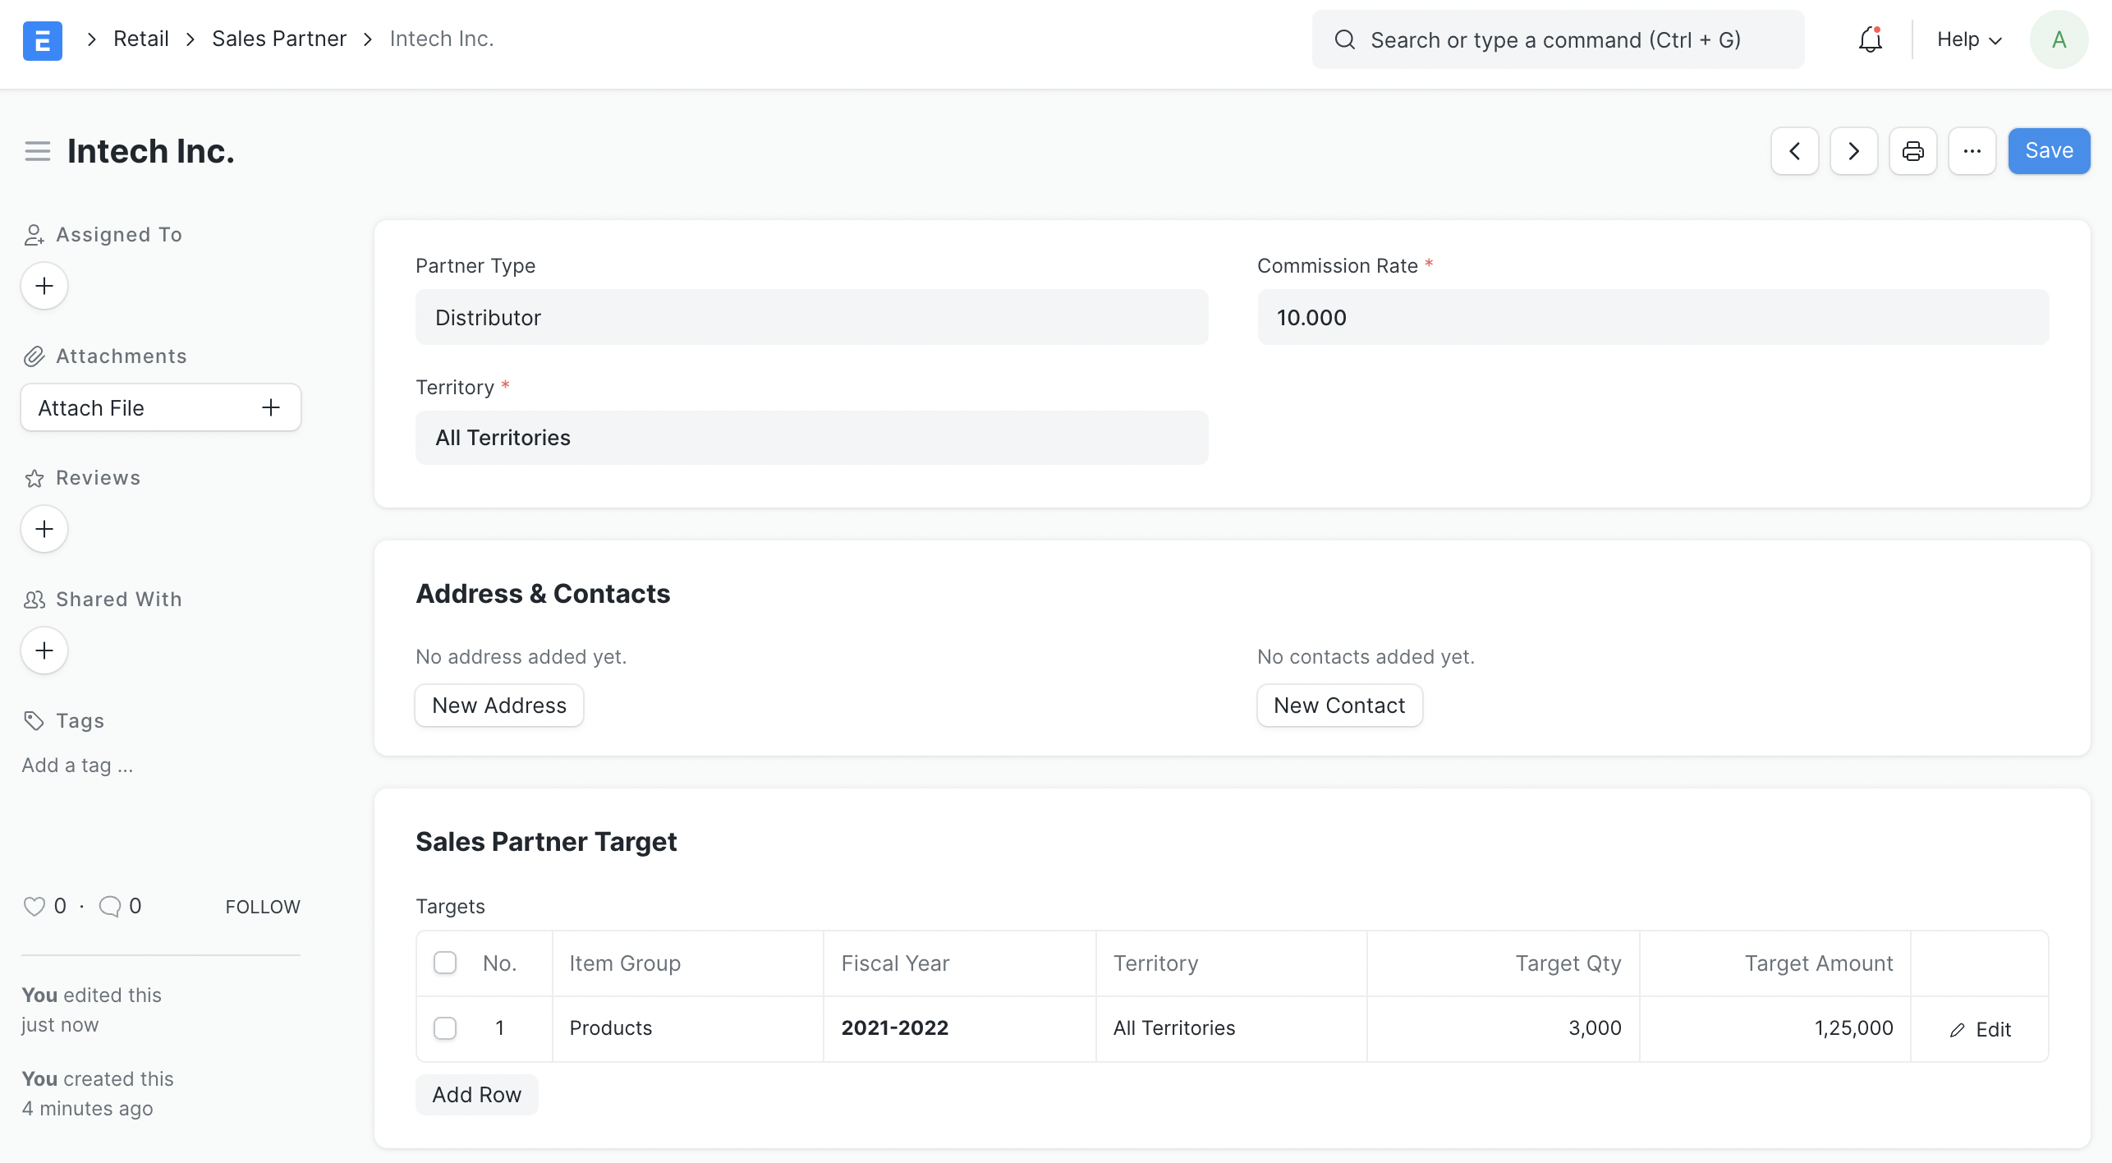Click the print icon button
Screen dimensions: 2112x1163
coord(1912,151)
